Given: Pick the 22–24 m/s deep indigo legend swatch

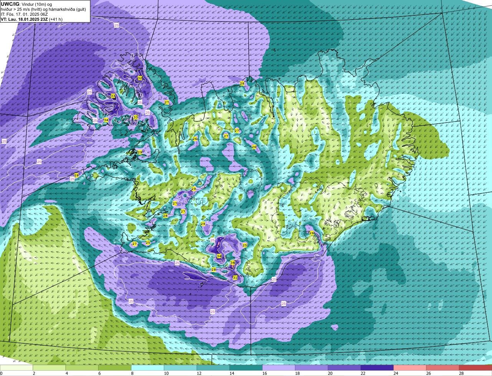Looking at the screenshot, I should (x=377, y=368).
